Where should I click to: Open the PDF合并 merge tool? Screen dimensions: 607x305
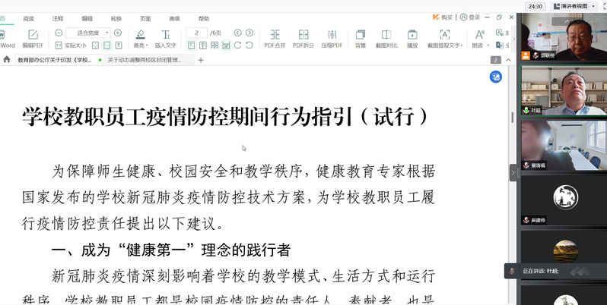coord(275,38)
